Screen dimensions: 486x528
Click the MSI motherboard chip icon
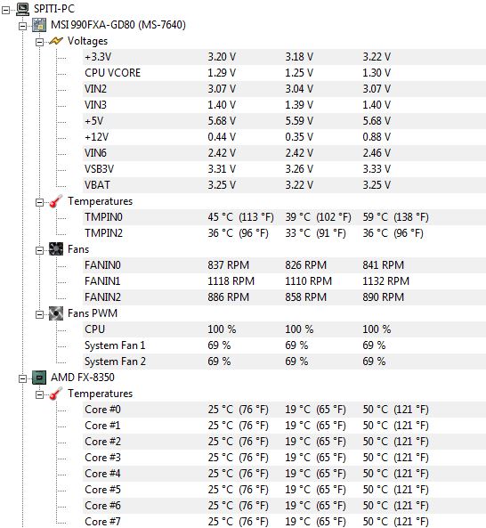(39, 25)
